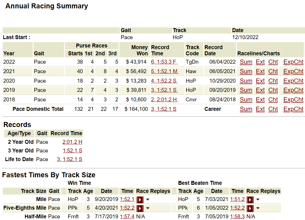The height and width of the screenshot is (220, 305).
Task: Select the last start date 12/10/2022
Action: pyautogui.click(x=245, y=37)
